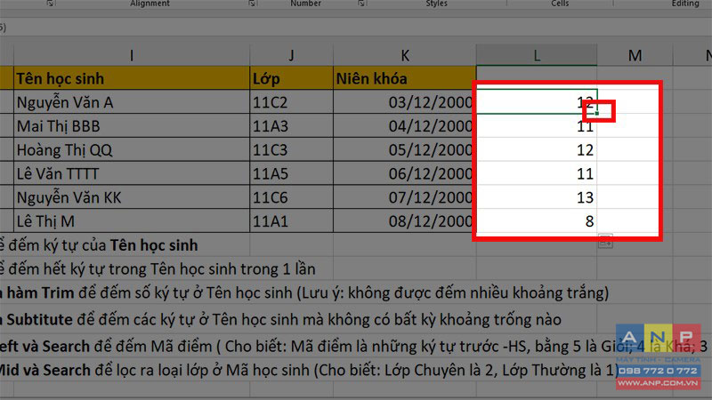Image resolution: width=712 pixels, height=400 pixels.
Task: Click class cell 11C2
Action: [x=291, y=102]
